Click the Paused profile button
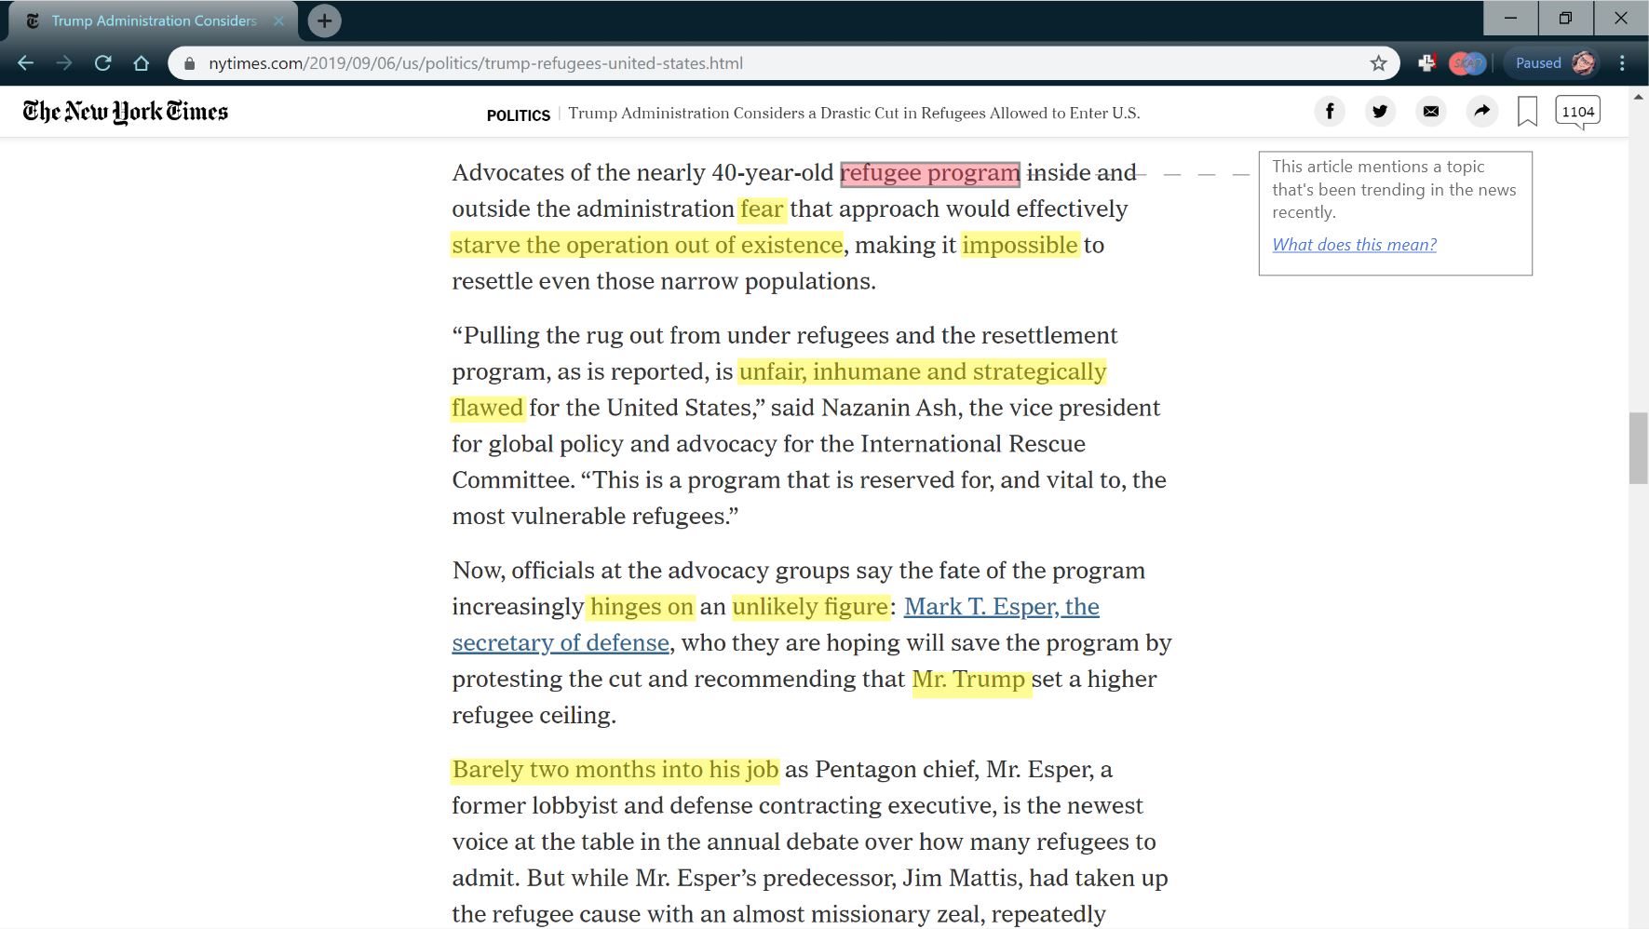The image size is (1649, 929). pyautogui.click(x=1552, y=63)
